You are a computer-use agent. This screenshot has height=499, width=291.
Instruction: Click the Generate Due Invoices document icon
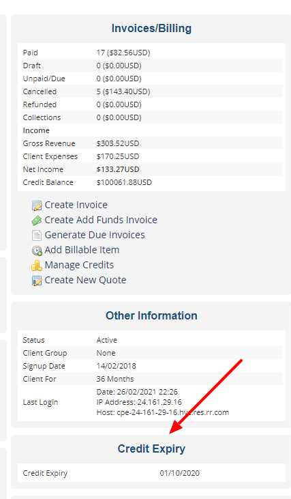pyautogui.click(x=37, y=236)
